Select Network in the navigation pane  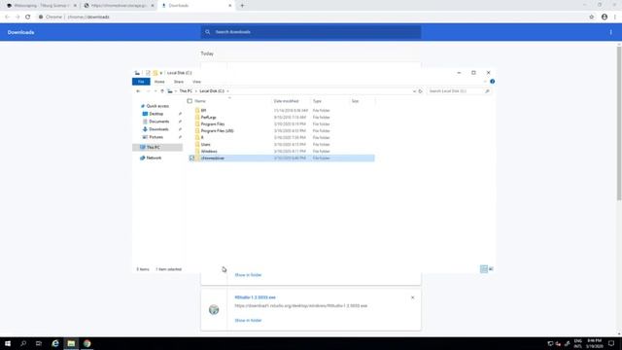pyautogui.click(x=154, y=157)
